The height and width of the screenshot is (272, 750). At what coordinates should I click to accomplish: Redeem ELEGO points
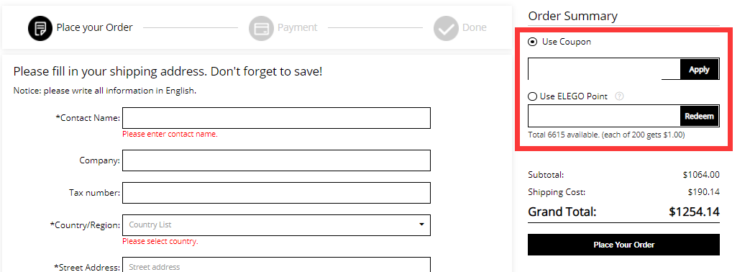coord(699,116)
